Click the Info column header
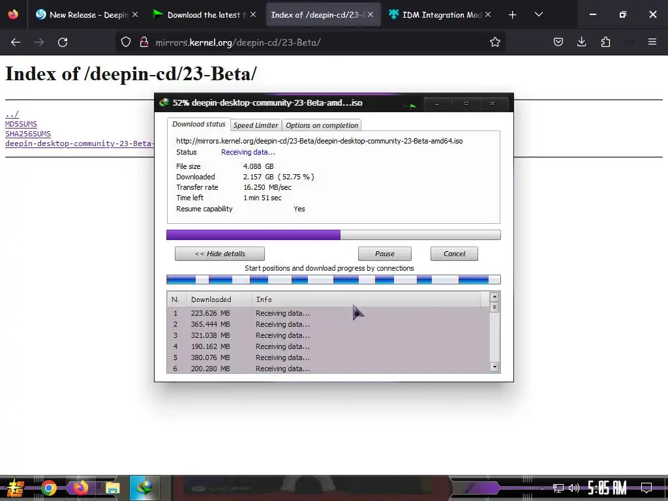The image size is (668, 501). [x=367, y=299]
